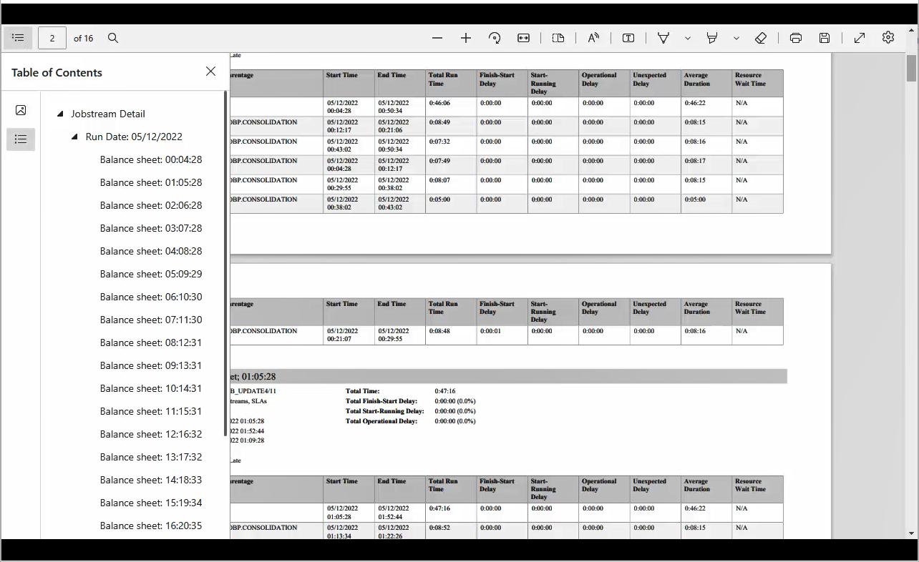919x562 pixels.
Task: Click the page number input field
Action: coord(52,38)
